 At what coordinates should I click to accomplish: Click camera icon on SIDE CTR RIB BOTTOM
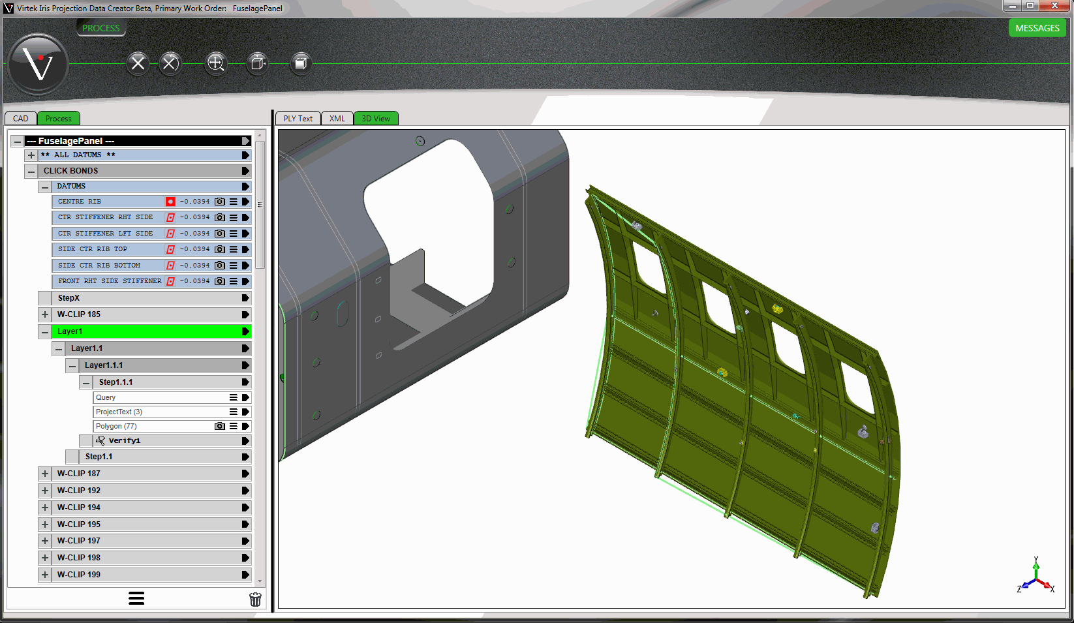click(220, 266)
